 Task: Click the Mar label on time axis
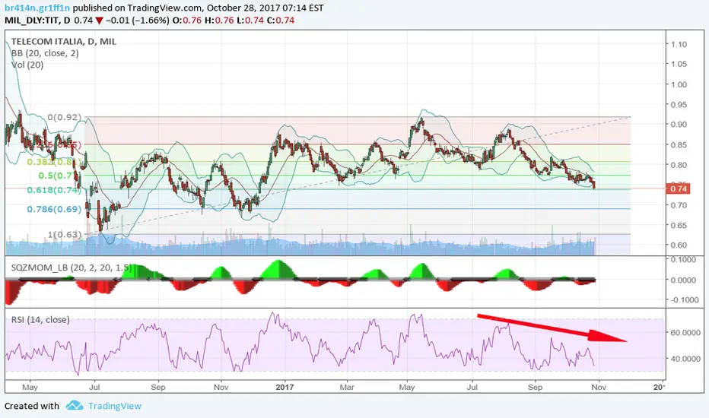pyautogui.click(x=347, y=387)
